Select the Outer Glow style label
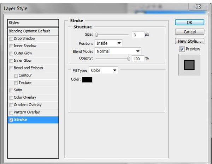The height and width of the screenshot is (164, 212). pos(23,53)
